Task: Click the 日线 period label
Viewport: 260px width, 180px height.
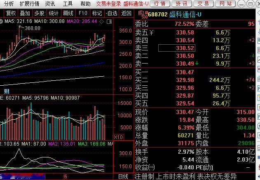Action: (123, 177)
